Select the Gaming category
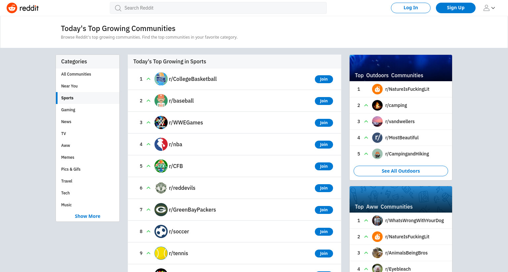 88,110
